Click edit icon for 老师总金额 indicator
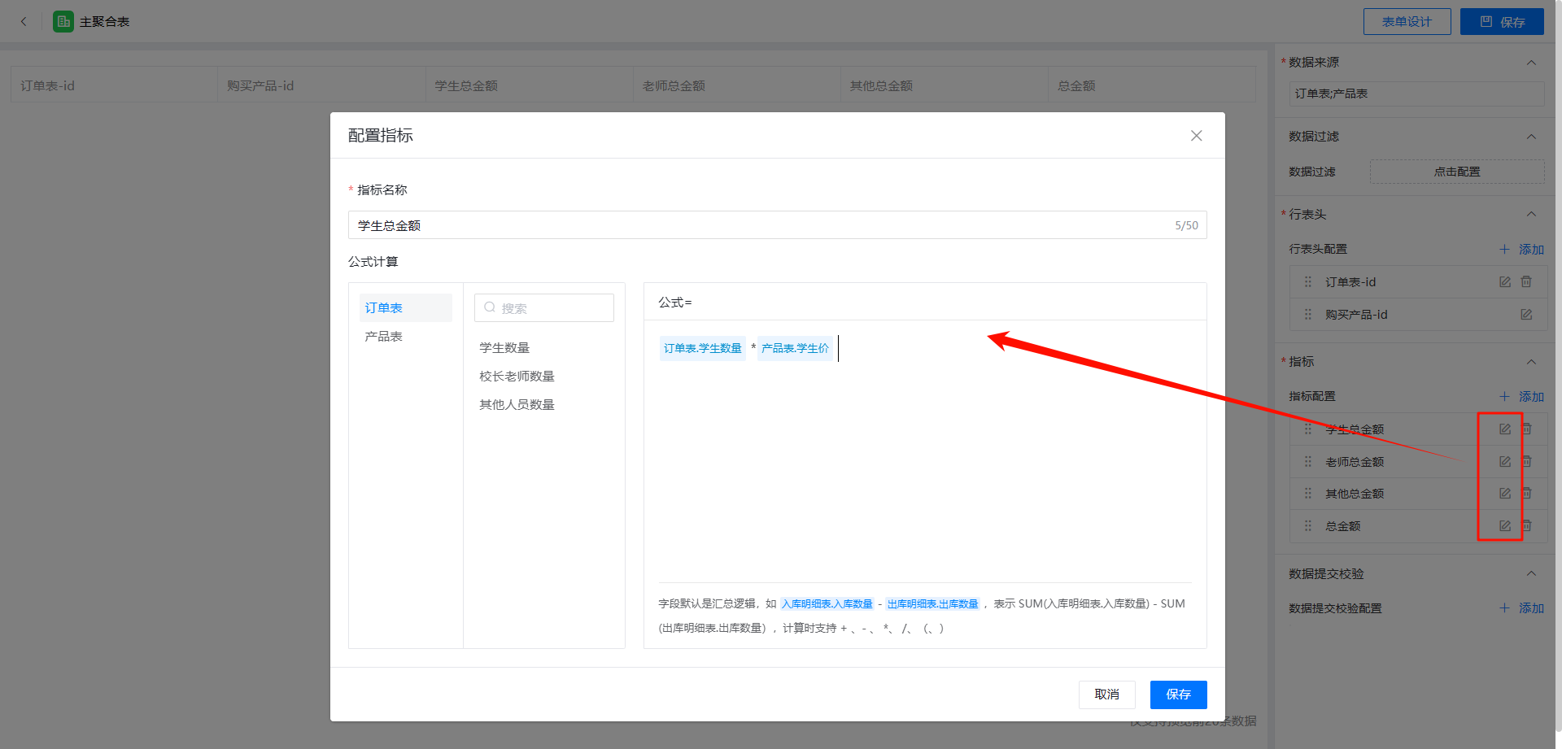 click(1504, 462)
